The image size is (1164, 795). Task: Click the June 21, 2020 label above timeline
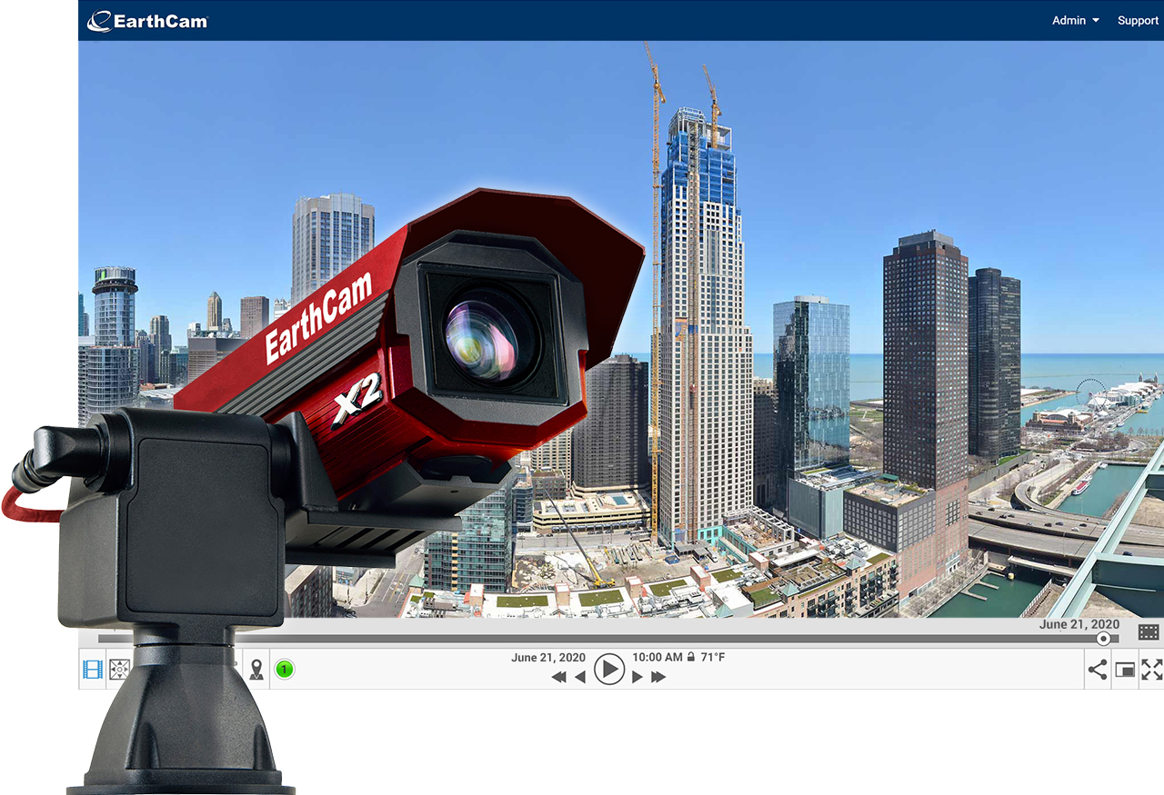pos(1079,624)
